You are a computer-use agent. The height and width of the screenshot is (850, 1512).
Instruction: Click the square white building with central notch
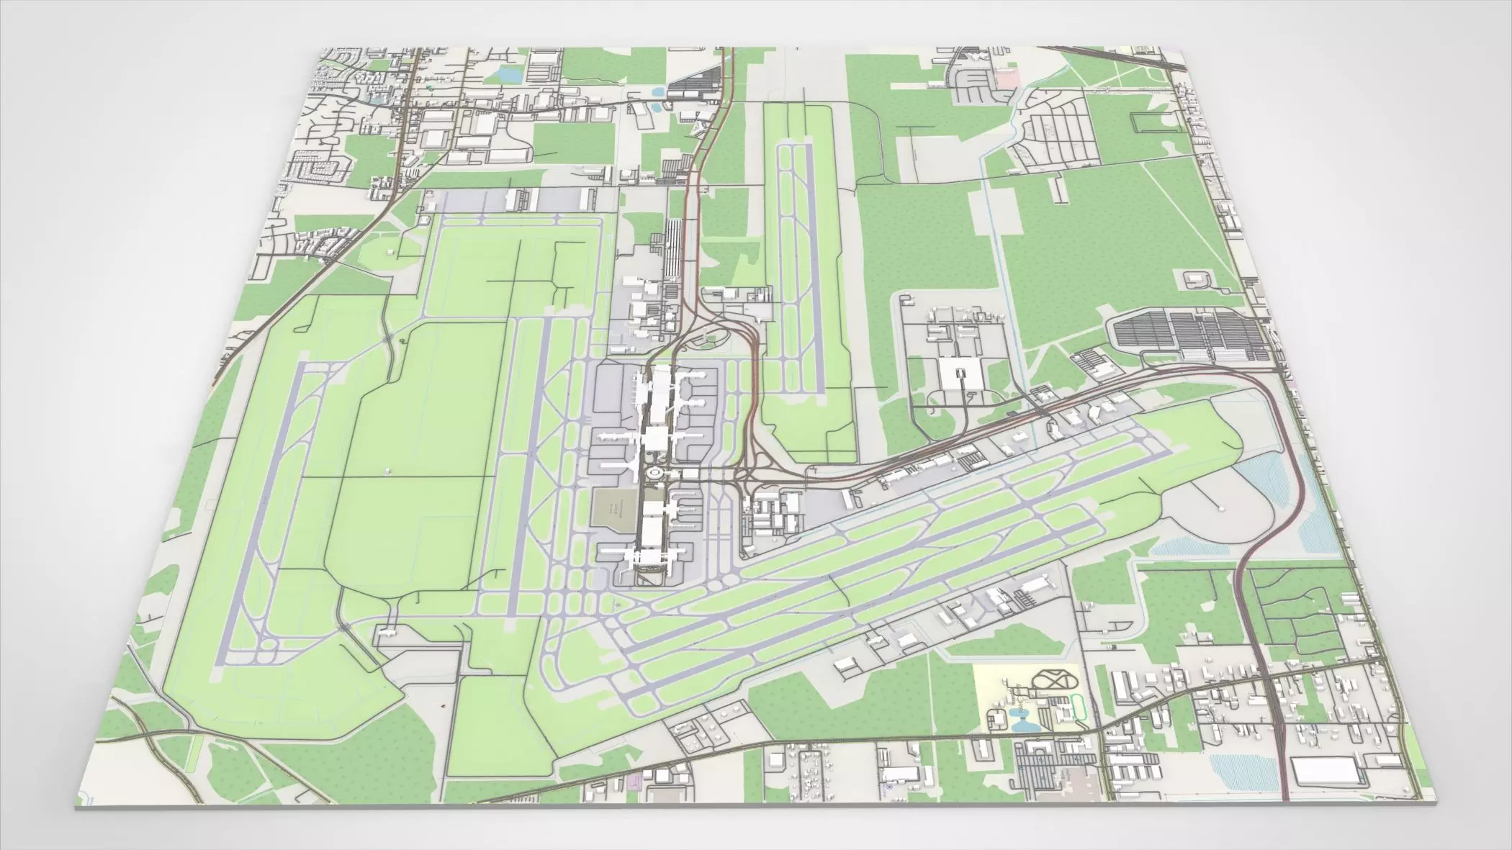click(963, 374)
